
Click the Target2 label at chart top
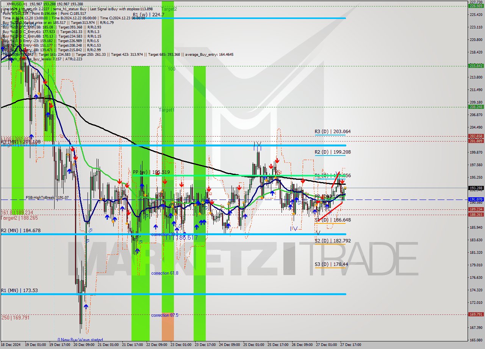tap(169, 9)
